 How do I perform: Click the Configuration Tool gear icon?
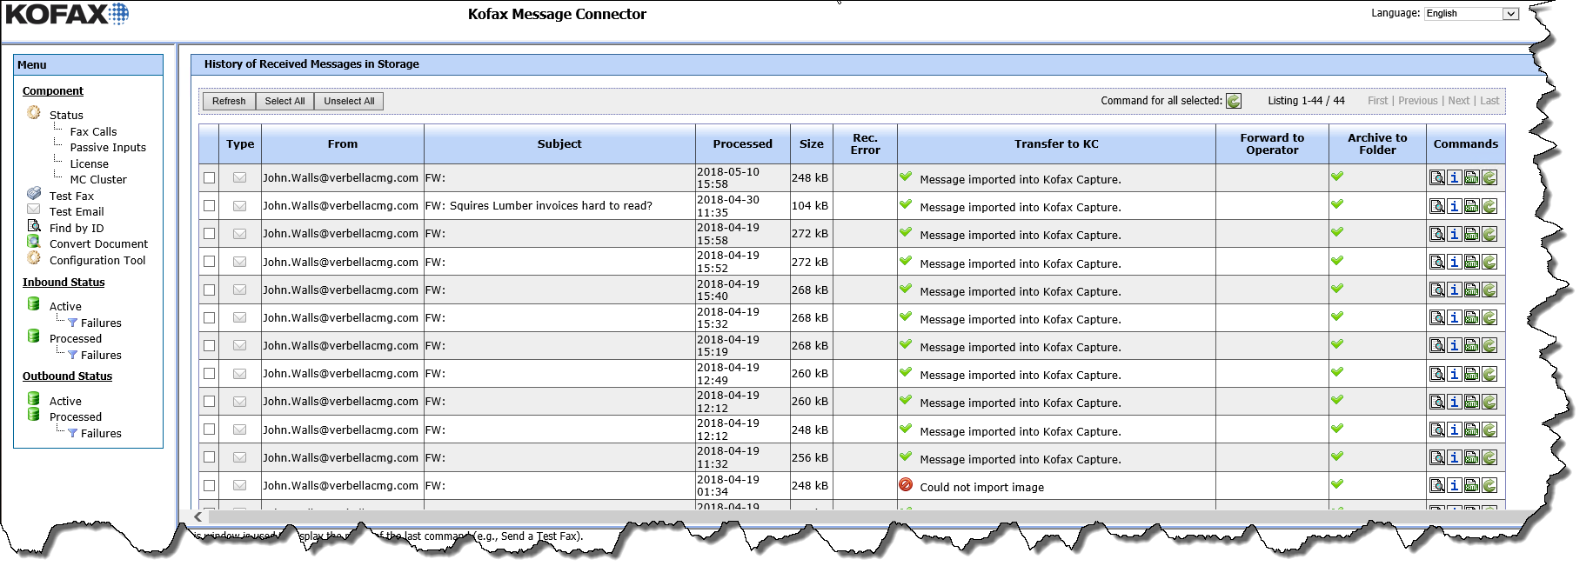pos(34,257)
